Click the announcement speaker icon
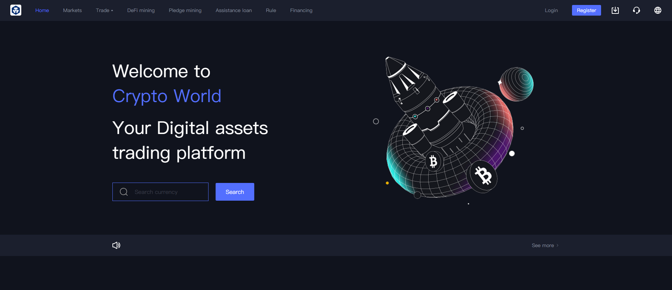Image resolution: width=672 pixels, height=290 pixels. 116,245
